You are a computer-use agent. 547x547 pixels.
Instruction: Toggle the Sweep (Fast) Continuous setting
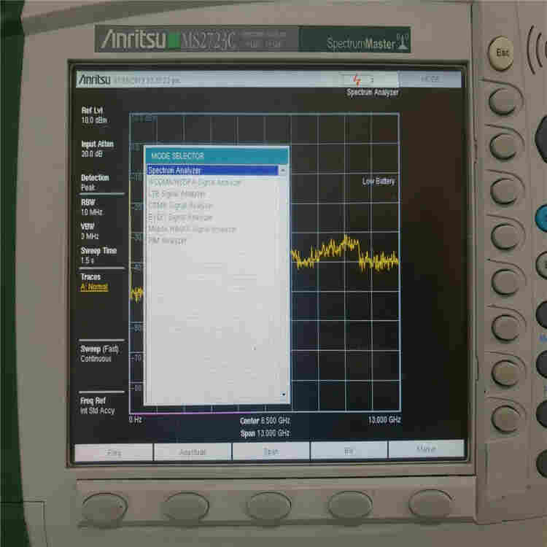coord(98,354)
